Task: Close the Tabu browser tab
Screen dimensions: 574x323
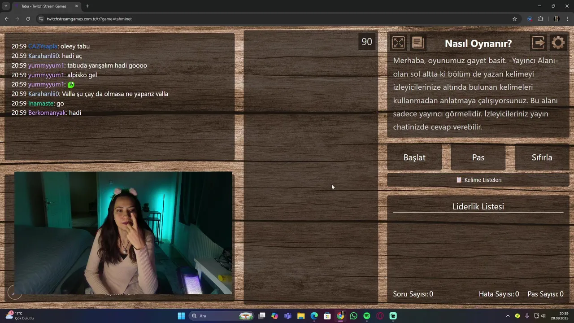Action: (x=76, y=6)
